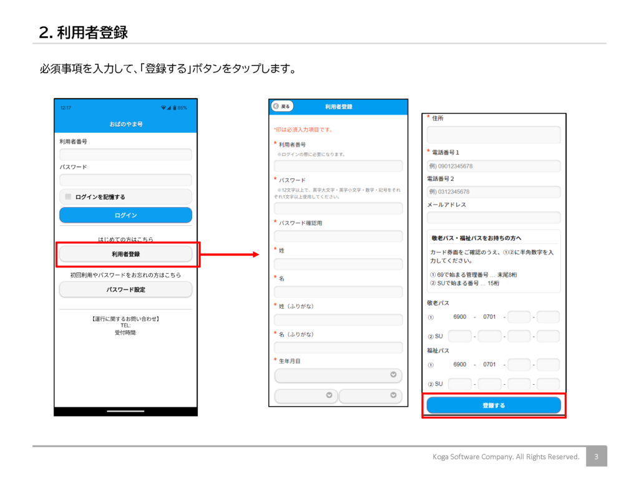Image resolution: width=639 pixels, height=479 pixels.
Task: Click the 戻る back button
Action: tap(282, 107)
